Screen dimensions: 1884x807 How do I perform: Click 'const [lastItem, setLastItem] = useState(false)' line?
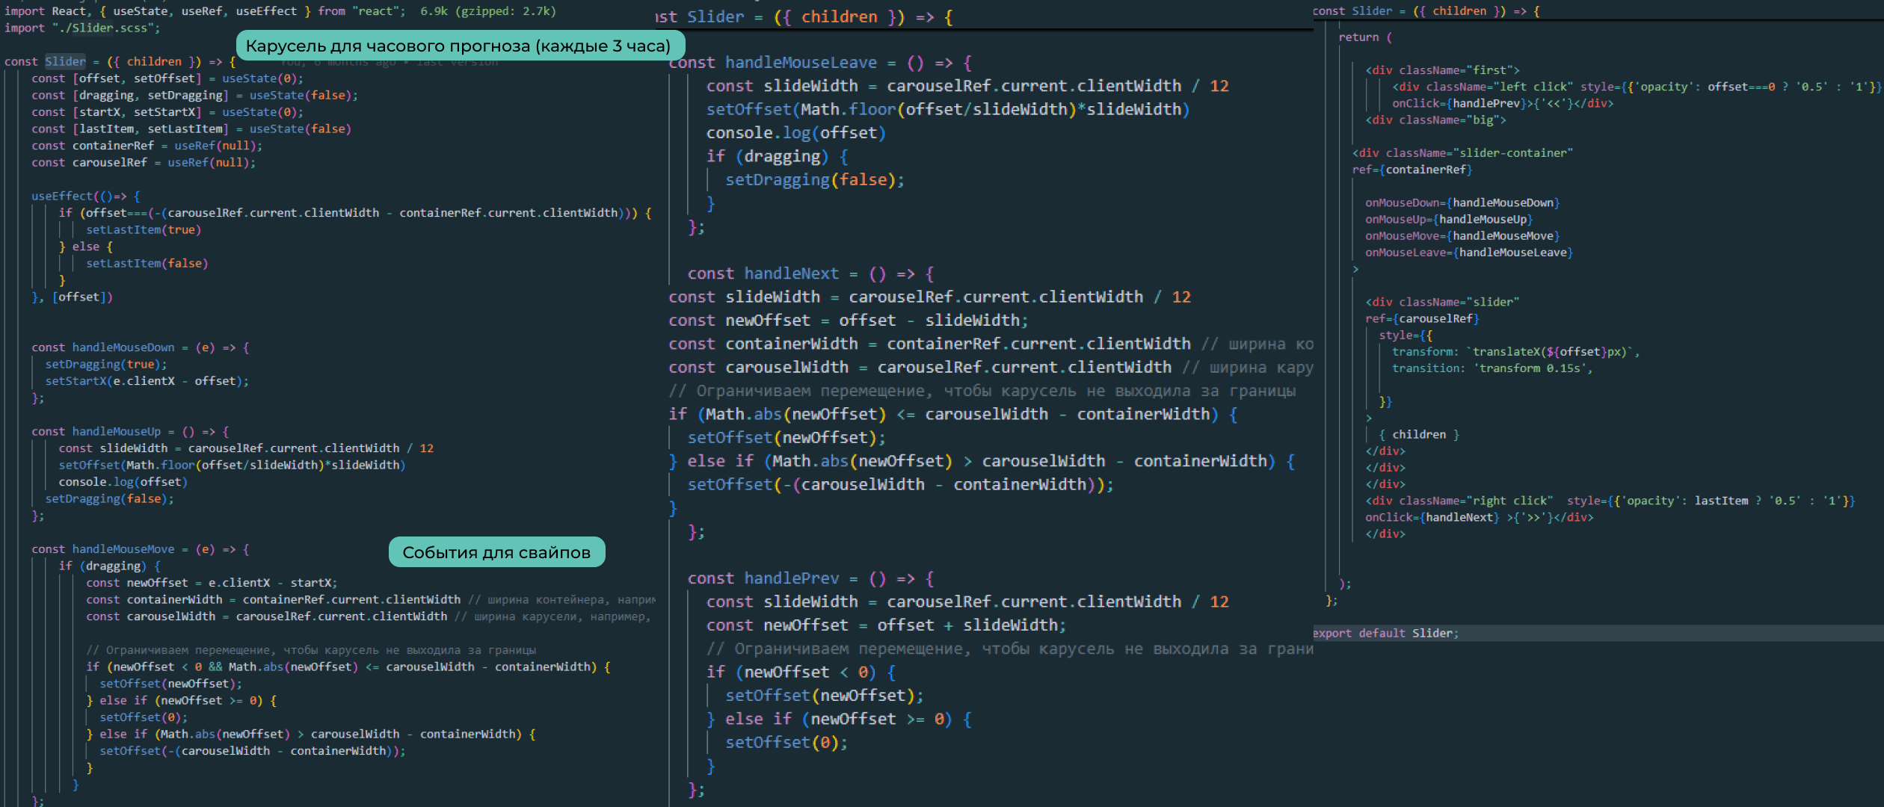point(191,129)
